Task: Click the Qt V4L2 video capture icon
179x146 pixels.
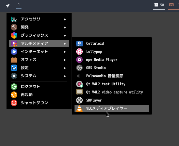Action: (x=79, y=92)
